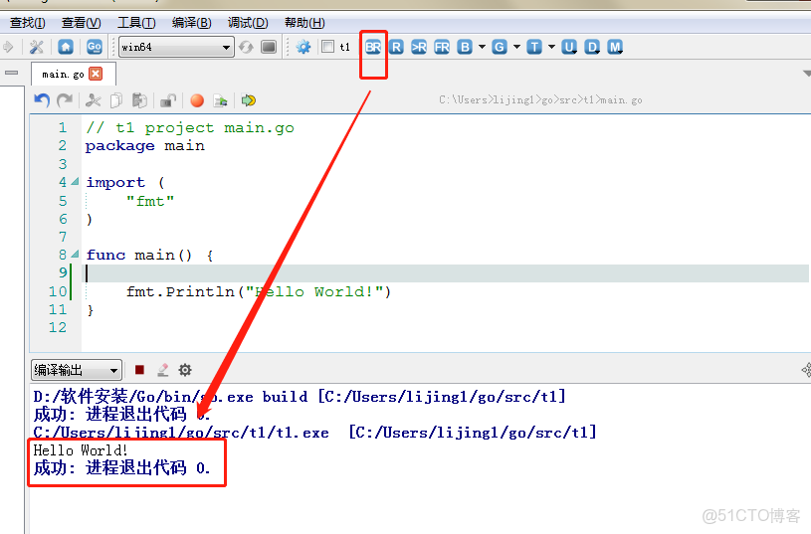The image size is (811, 534).
Task: Click the paste clipboard icon
Action: (x=139, y=100)
